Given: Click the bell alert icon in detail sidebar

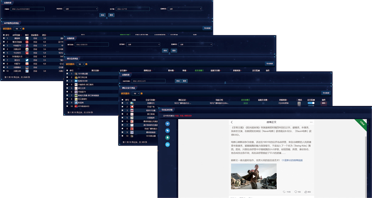Looking at the screenshot, I should [x=167, y=137].
